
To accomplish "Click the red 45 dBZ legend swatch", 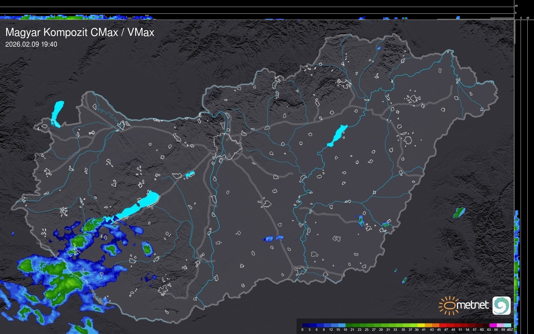I will point(443,325).
